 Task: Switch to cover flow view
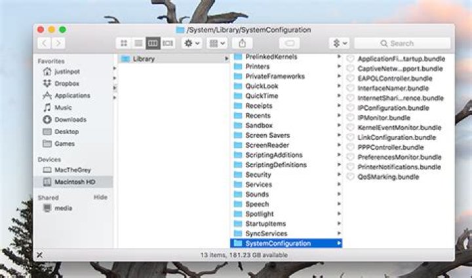(x=168, y=43)
